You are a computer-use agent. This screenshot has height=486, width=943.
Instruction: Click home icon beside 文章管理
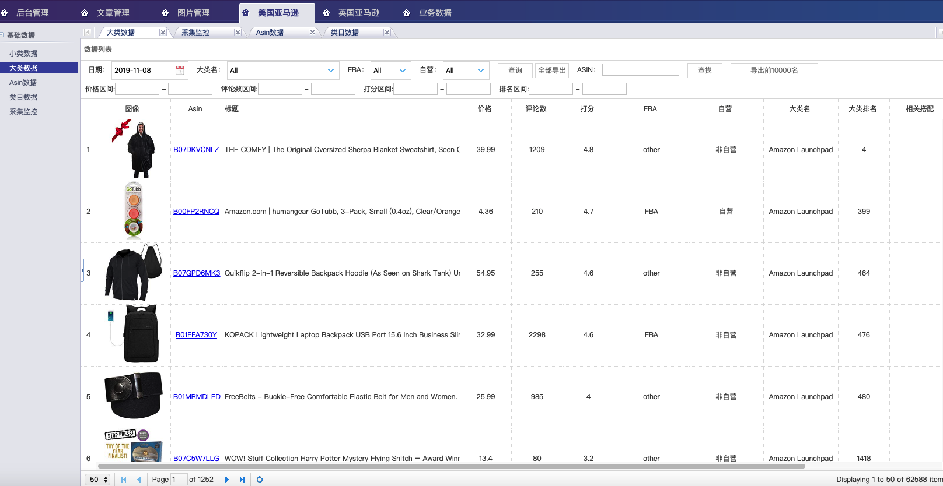pyautogui.click(x=85, y=13)
